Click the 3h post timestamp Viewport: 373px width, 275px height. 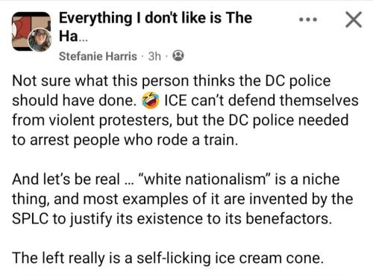click(x=154, y=56)
